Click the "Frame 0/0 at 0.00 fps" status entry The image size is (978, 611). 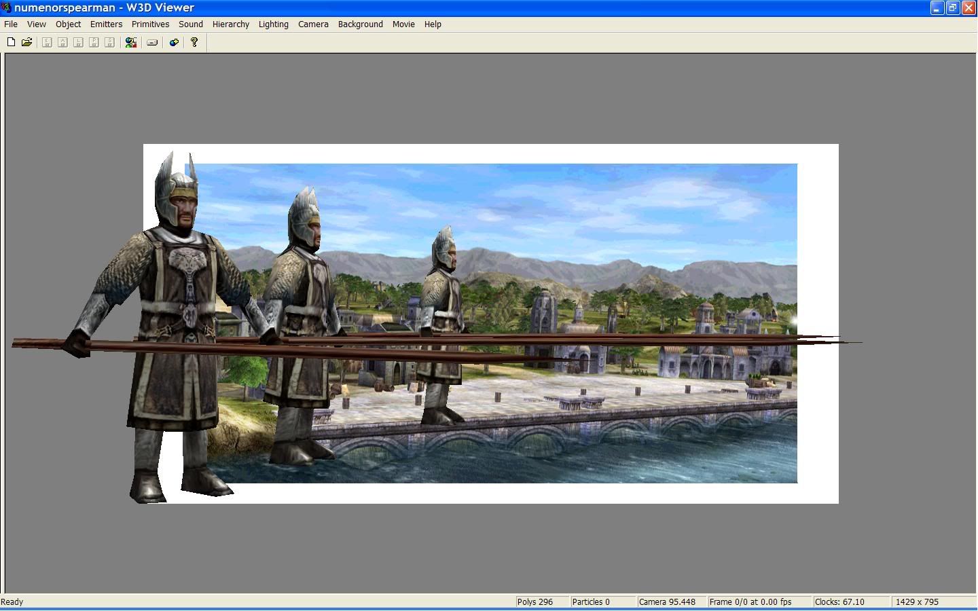click(750, 601)
